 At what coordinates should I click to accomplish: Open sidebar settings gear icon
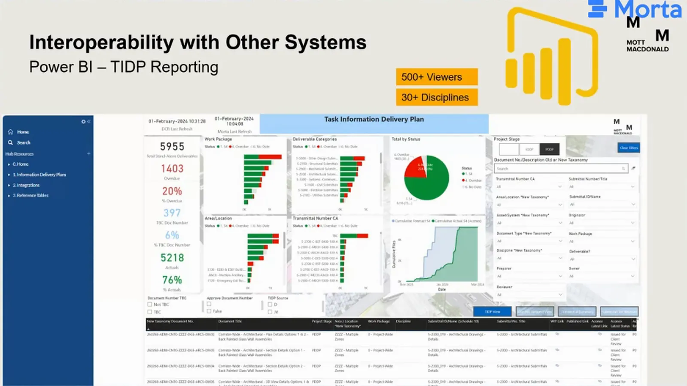pyautogui.click(x=83, y=122)
